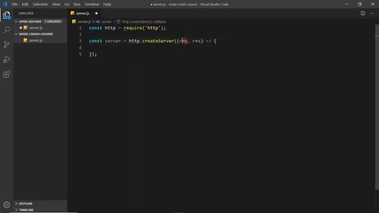Click line number 3 in gutter

pyautogui.click(x=81, y=41)
